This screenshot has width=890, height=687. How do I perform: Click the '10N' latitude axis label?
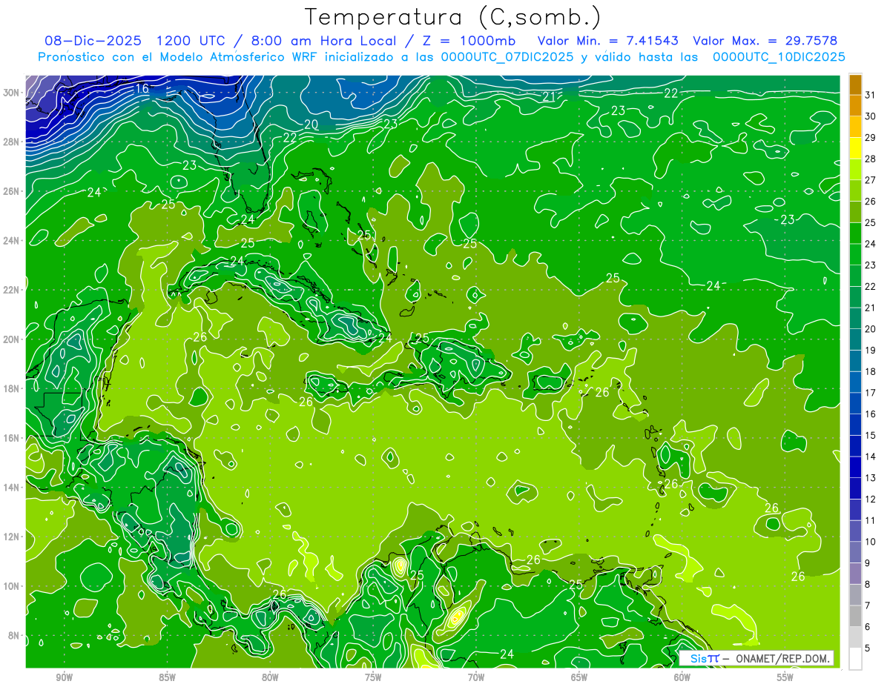(12, 586)
